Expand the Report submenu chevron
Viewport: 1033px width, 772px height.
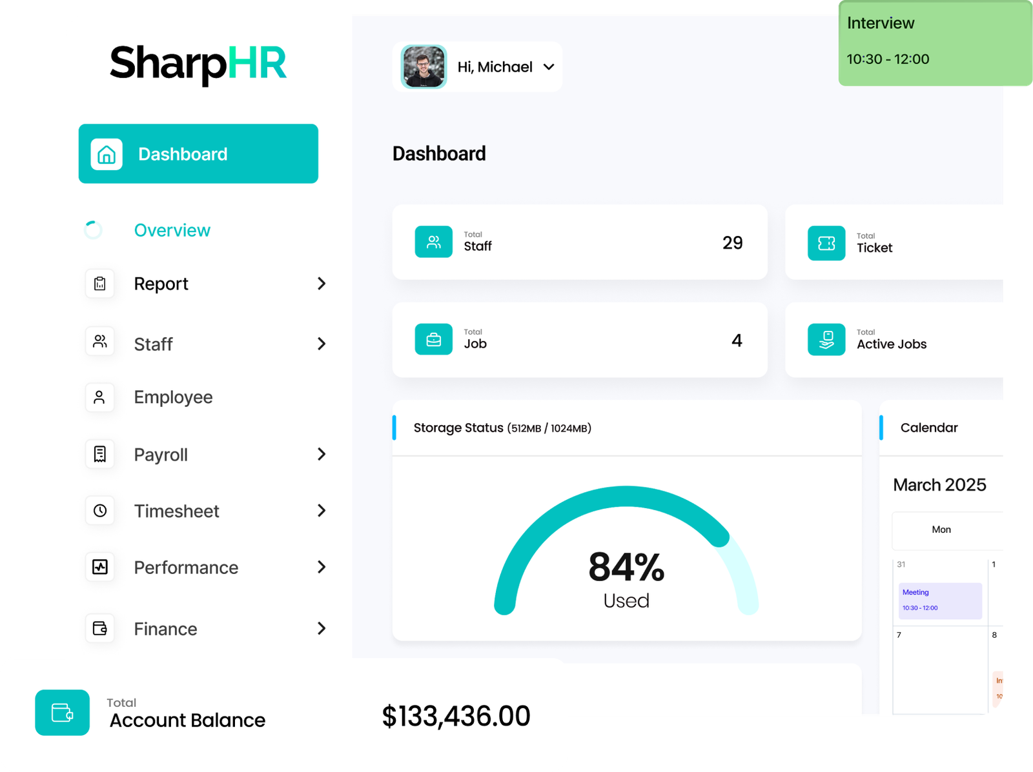(322, 284)
